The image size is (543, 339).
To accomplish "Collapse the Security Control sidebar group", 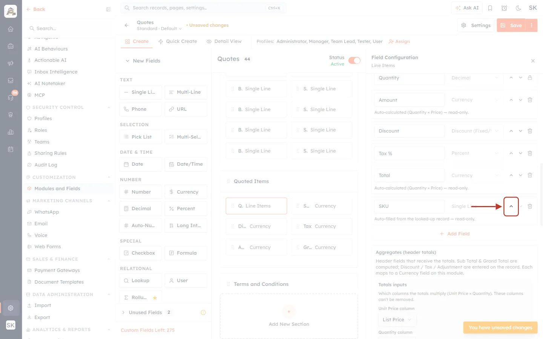I will pos(109,107).
